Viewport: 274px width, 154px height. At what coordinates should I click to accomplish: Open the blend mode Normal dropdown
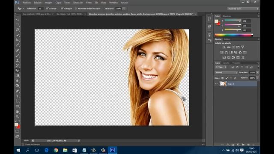(226, 72)
